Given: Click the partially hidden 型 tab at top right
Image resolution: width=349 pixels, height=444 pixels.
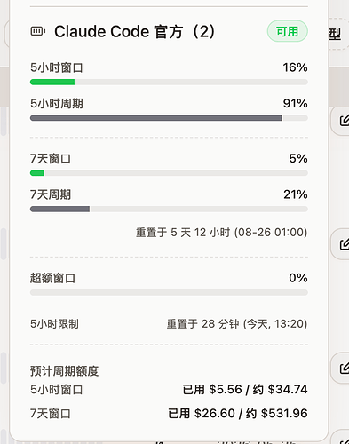Looking at the screenshot, I should pos(335,34).
